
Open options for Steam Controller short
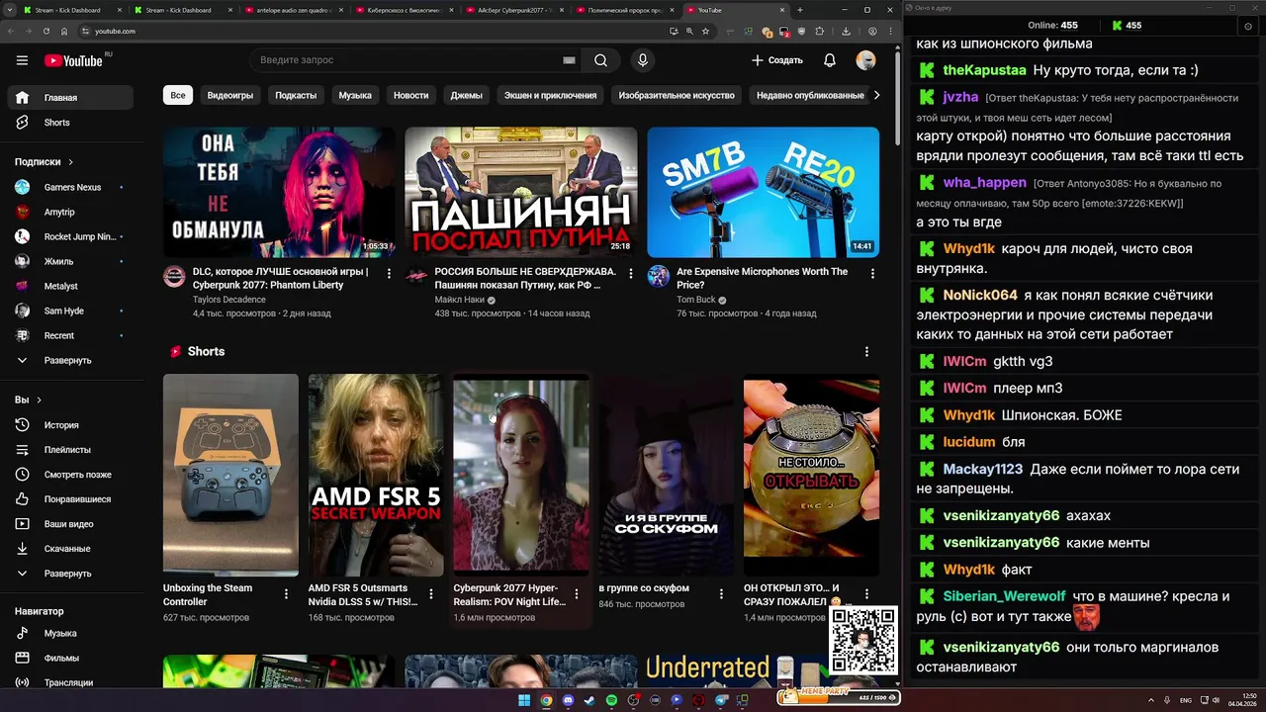click(286, 594)
